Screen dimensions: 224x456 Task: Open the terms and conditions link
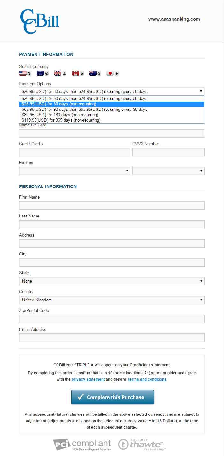[x=147, y=379]
